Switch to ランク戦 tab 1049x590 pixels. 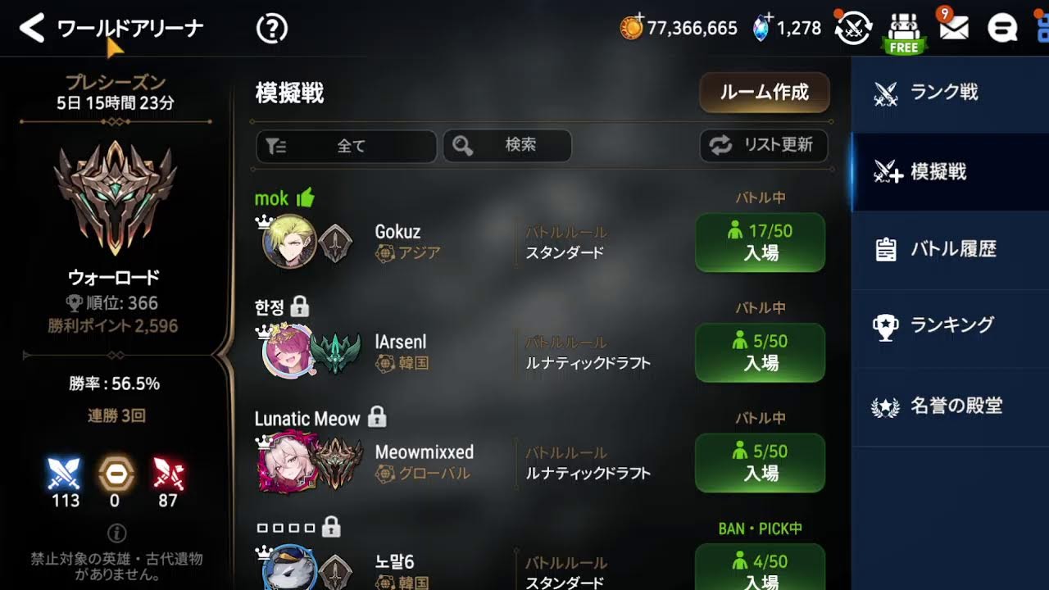[x=951, y=93]
